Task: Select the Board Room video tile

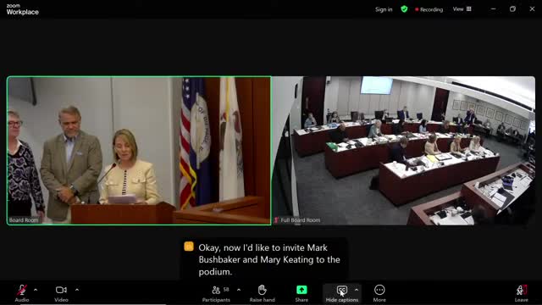Action: (x=139, y=151)
